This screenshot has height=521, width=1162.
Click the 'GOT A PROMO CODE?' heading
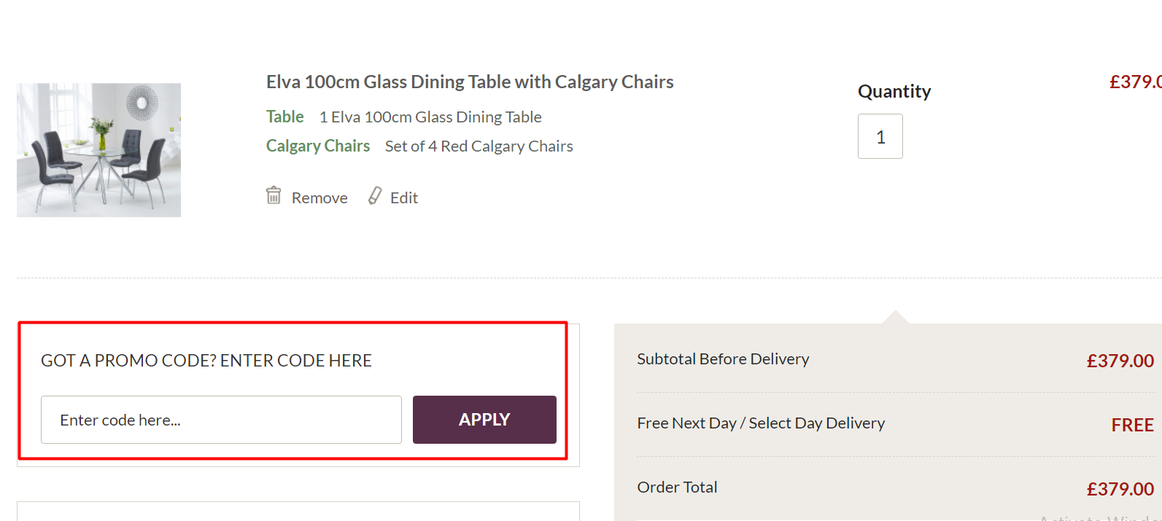(206, 360)
